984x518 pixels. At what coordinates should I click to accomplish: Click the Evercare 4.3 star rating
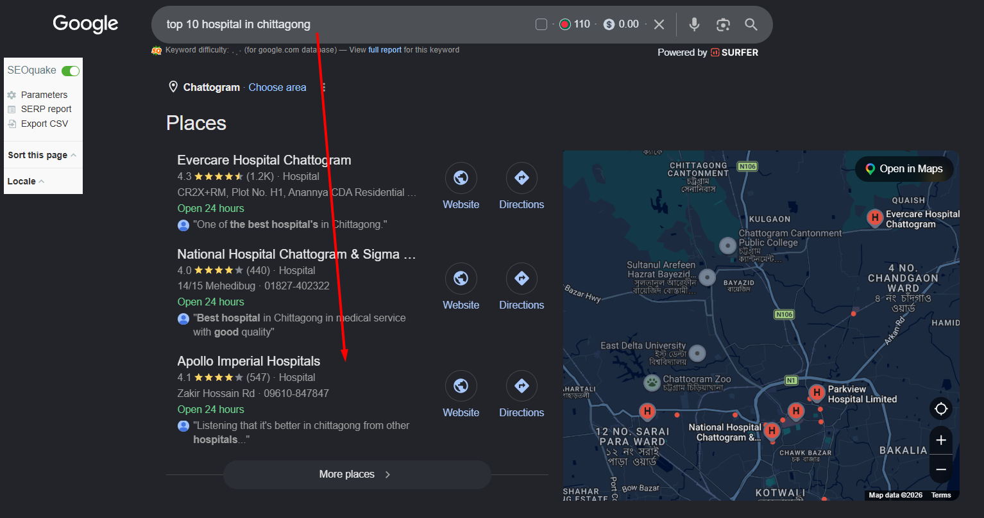218,176
